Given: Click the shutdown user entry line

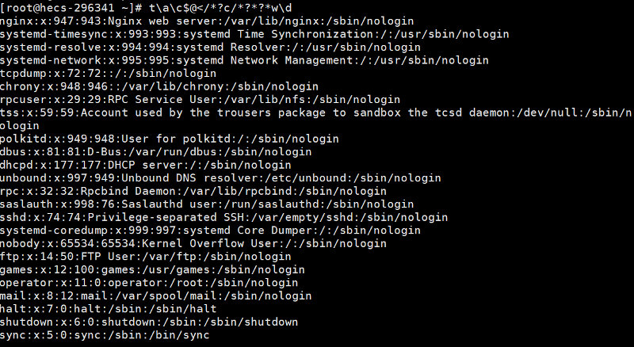Looking at the screenshot, I should 148,321.
